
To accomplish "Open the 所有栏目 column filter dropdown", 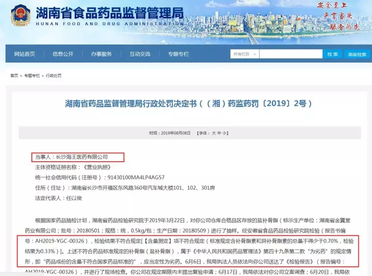I will click(x=241, y=54).
